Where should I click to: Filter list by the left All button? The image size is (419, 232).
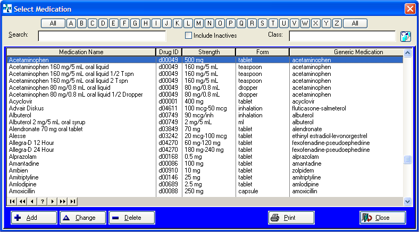coord(53,23)
